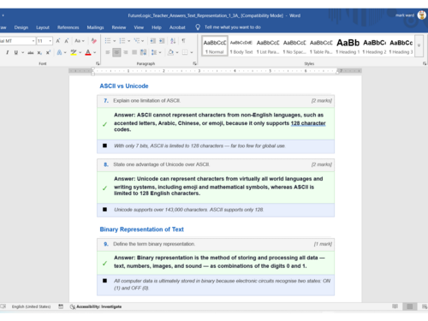
Task: Open Change Case dropdown
Action: pyautogui.click(x=80, y=41)
